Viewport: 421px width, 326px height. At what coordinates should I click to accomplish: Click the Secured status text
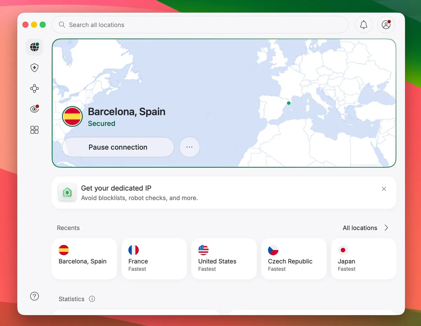[x=101, y=124]
